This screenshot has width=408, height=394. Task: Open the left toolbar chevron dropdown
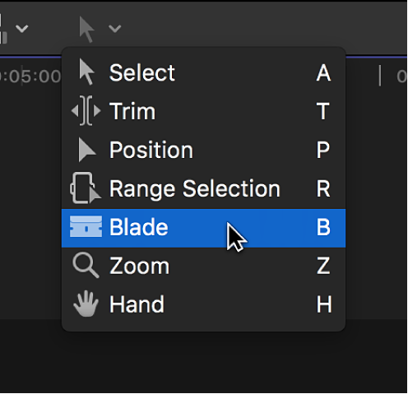pyautogui.click(x=21, y=29)
